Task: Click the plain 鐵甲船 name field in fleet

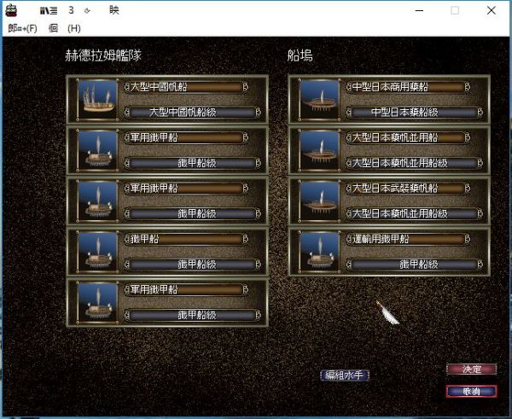Action: click(186, 240)
